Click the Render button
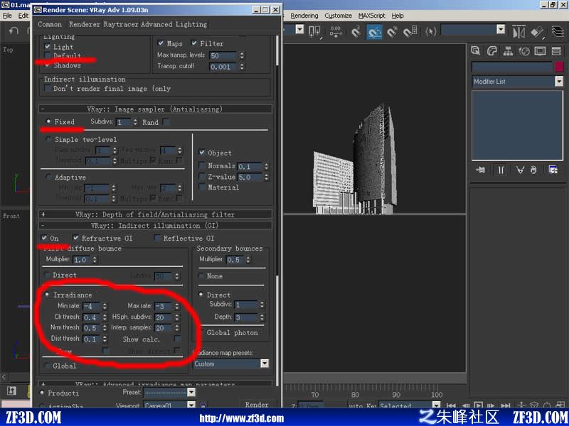The image size is (569, 426). 257,404
